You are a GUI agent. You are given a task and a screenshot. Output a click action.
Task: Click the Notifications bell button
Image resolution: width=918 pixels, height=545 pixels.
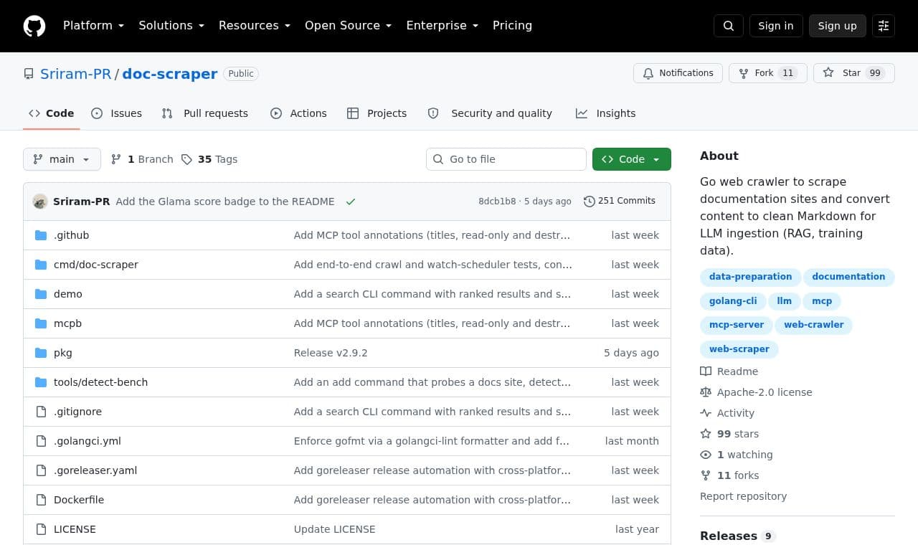pyautogui.click(x=678, y=73)
